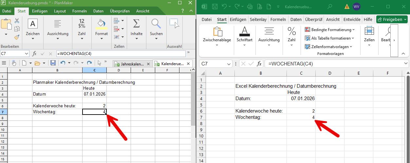
Task: Toggle the PlanMaker selection arrow mode icon
Action: point(99,63)
